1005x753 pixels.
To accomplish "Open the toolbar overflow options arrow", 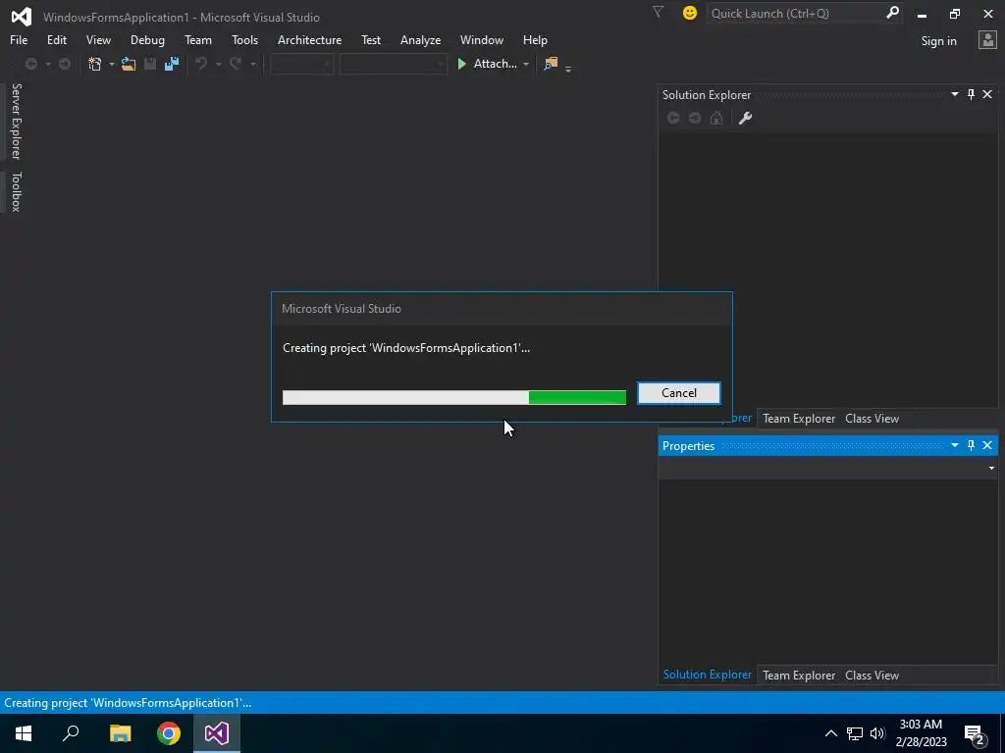I will 568,68.
